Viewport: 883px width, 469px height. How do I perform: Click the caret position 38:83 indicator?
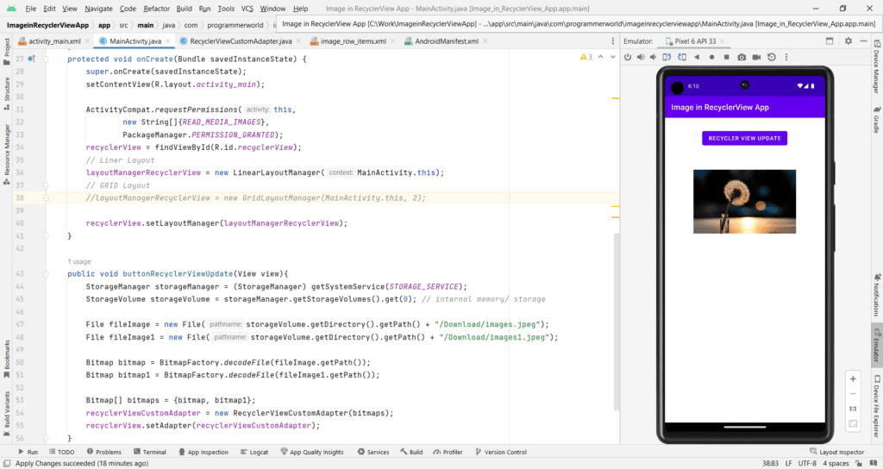click(770, 463)
